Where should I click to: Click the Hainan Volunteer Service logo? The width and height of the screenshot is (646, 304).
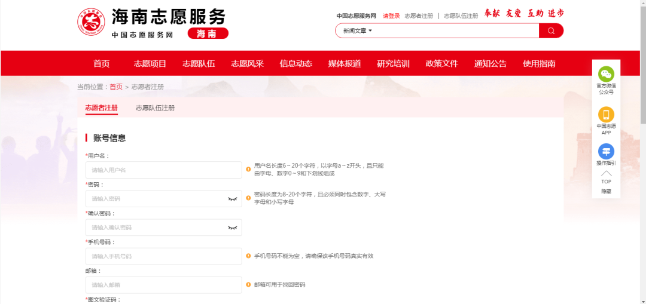point(91,23)
